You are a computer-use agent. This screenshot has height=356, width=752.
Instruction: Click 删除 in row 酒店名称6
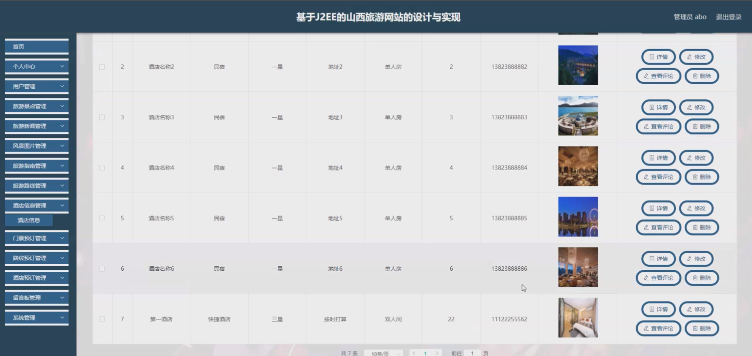click(702, 278)
